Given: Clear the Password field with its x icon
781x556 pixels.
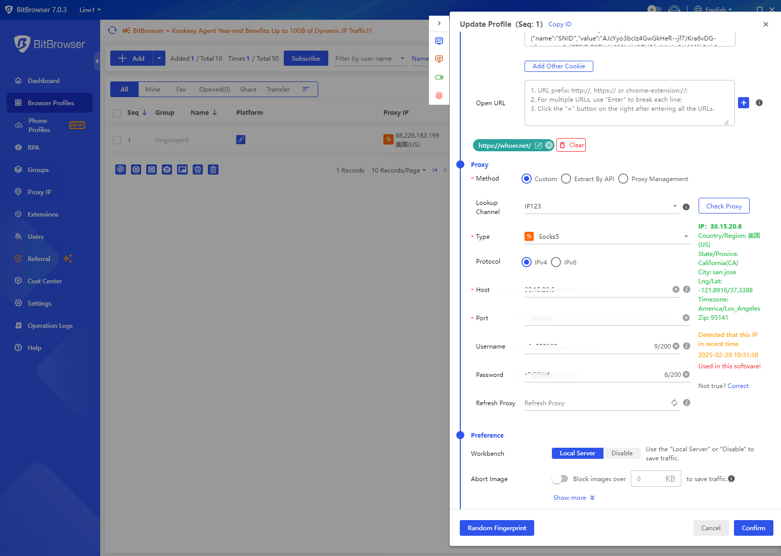Looking at the screenshot, I should click(686, 374).
